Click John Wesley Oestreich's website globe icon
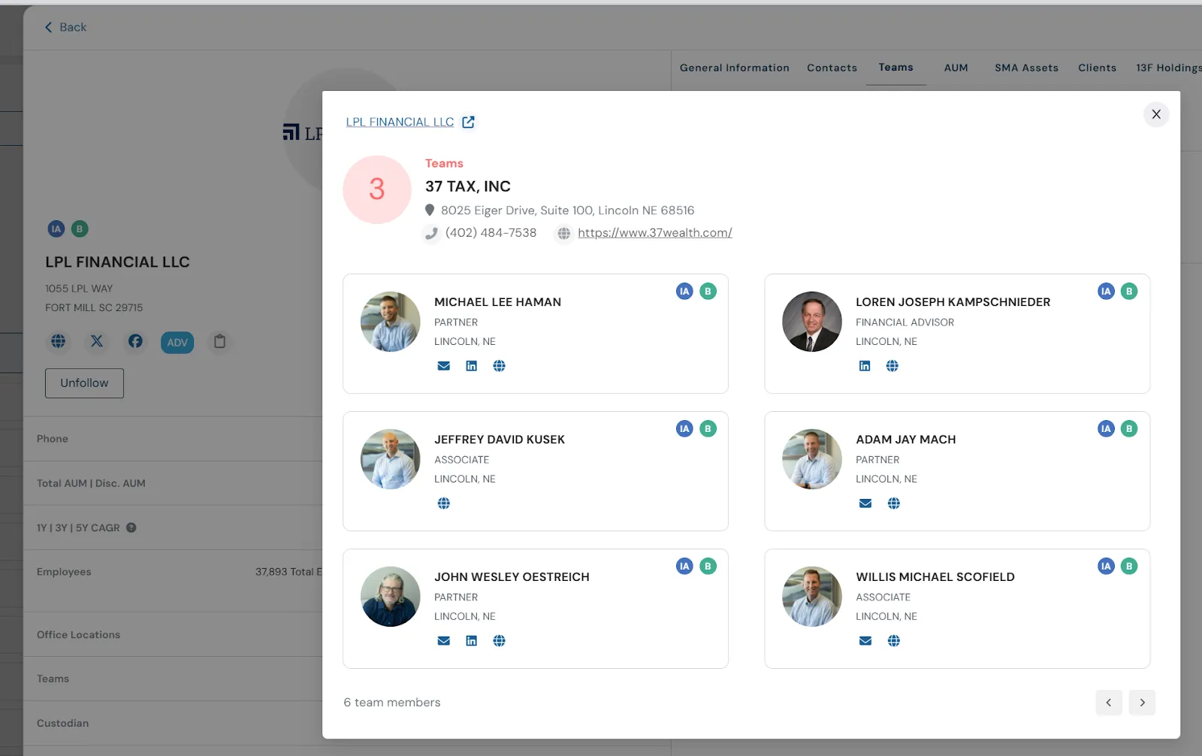 click(x=500, y=641)
